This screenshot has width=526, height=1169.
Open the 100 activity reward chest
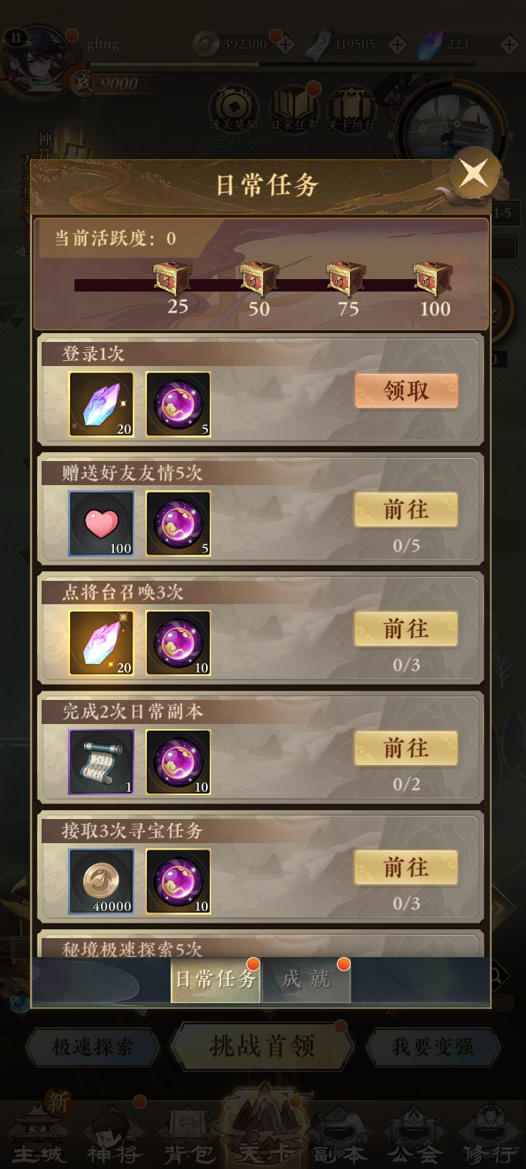pyautogui.click(x=432, y=278)
